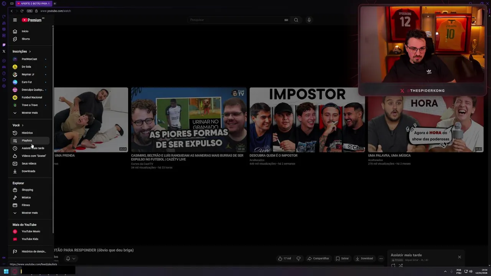Viewport: 491px width, 276px height.
Task: Open the Você section header
Action: pyautogui.click(x=18, y=125)
